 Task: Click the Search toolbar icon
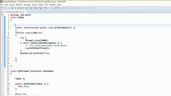pyautogui.click(x=50, y=8)
